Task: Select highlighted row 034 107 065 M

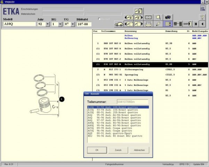Action: pos(150,64)
